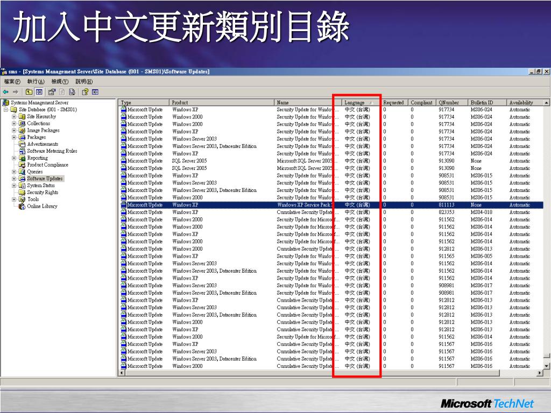
Task: Click the Reporting node icon
Action: click(x=22, y=158)
